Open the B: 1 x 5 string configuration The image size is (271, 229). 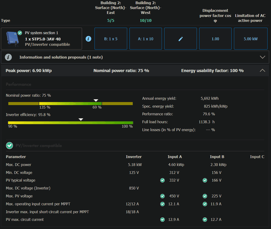tap(111, 39)
